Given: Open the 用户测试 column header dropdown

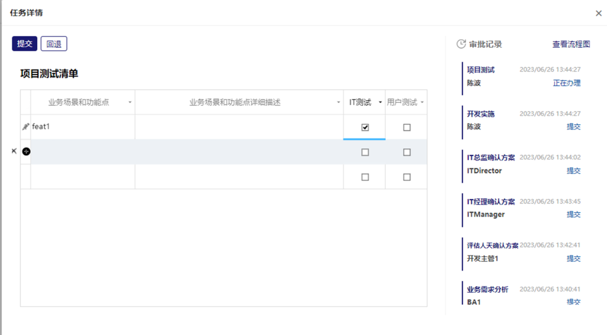Looking at the screenshot, I should tap(422, 103).
